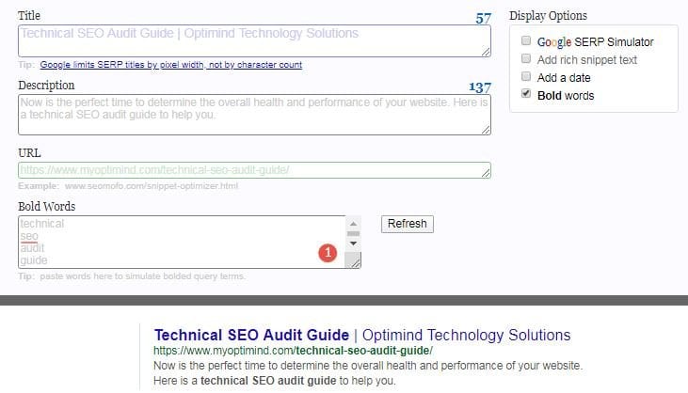Click the 'URL' field label
Image resolution: width=688 pixels, height=393 pixels.
[29, 153]
